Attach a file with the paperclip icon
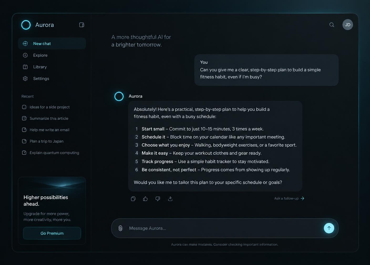370x265 pixels. pyautogui.click(x=120, y=228)
